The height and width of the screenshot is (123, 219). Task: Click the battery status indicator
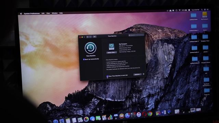click(184, 10)
